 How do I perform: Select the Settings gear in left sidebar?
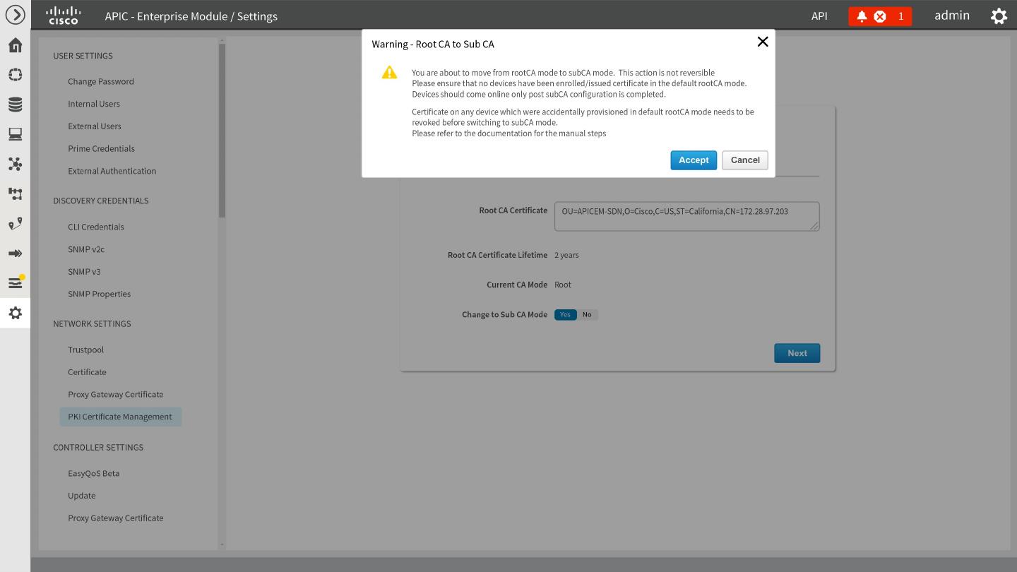point(15,313)
